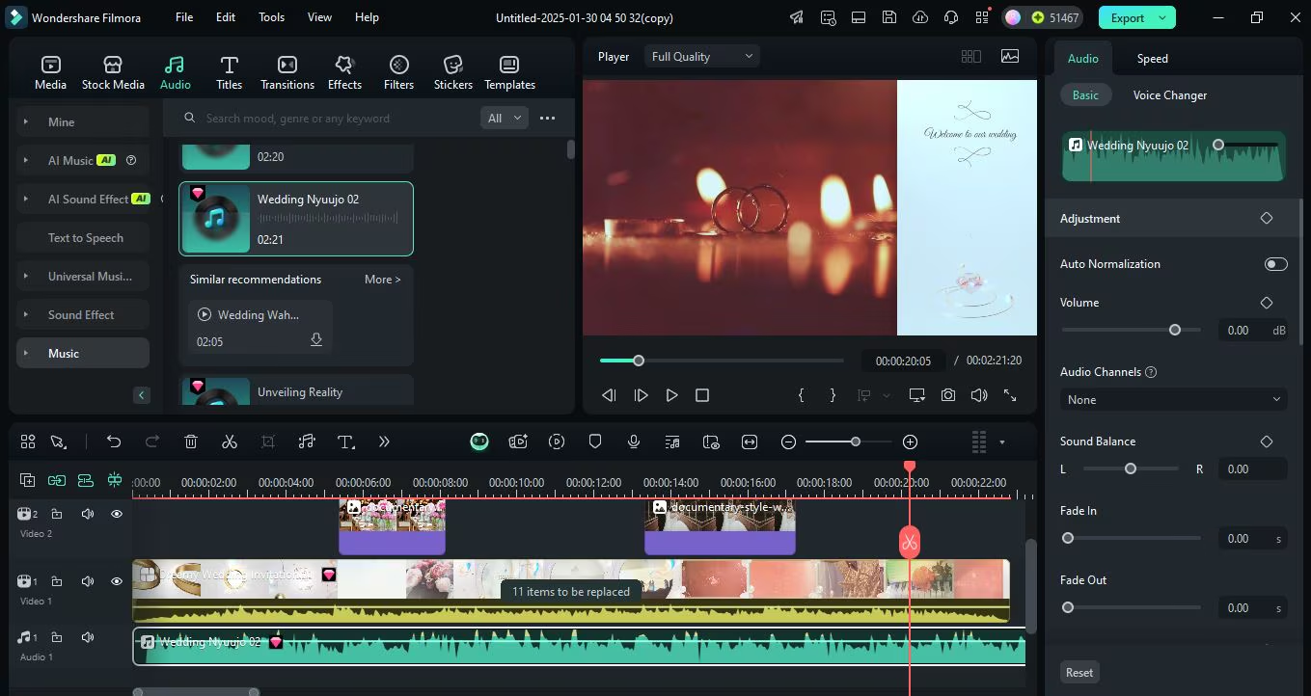Click the redo arrow in timeline toolbar
This screenshot has width=1311, height=696.
click(x=152, y=442)
